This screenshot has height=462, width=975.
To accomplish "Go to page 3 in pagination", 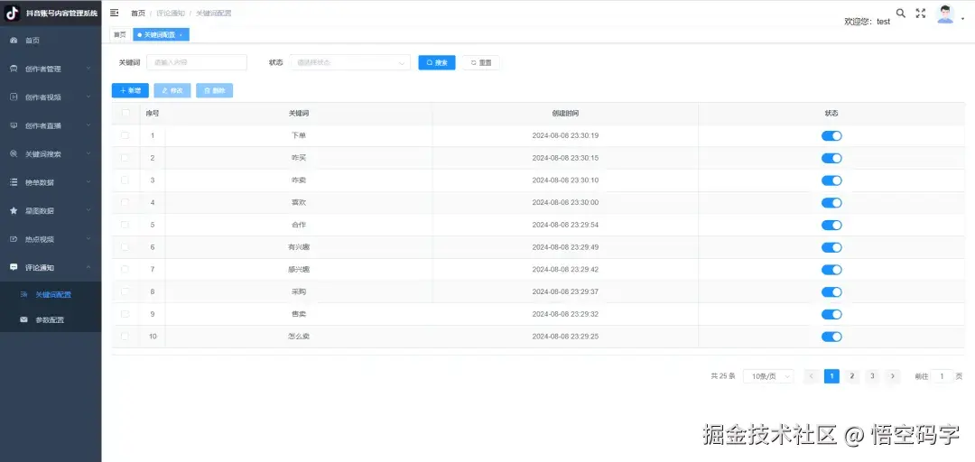I will [872, 376].
